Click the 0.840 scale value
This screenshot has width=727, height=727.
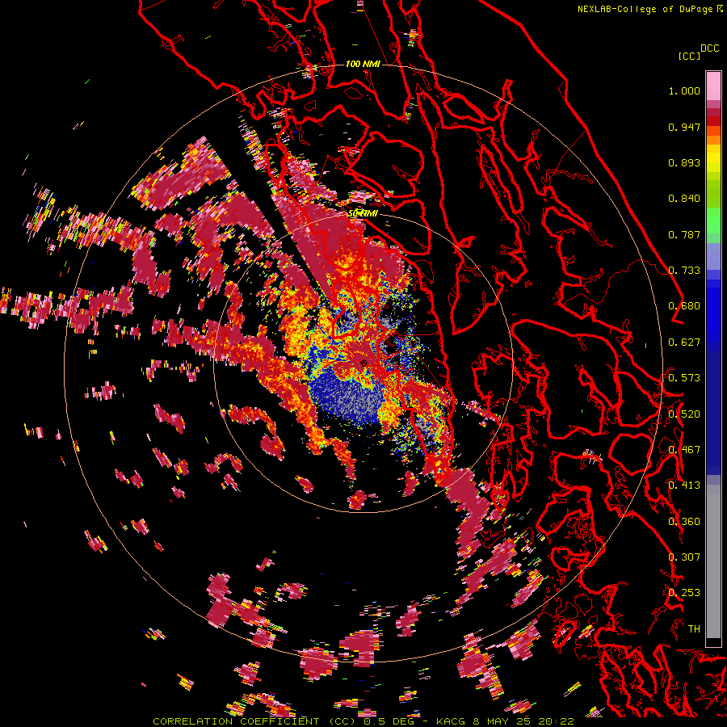click(x=684, y=199)
